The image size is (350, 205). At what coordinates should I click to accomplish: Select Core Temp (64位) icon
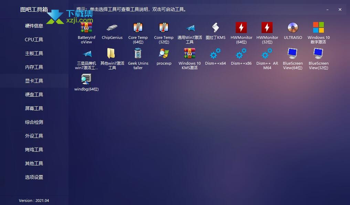coord(138,28)
